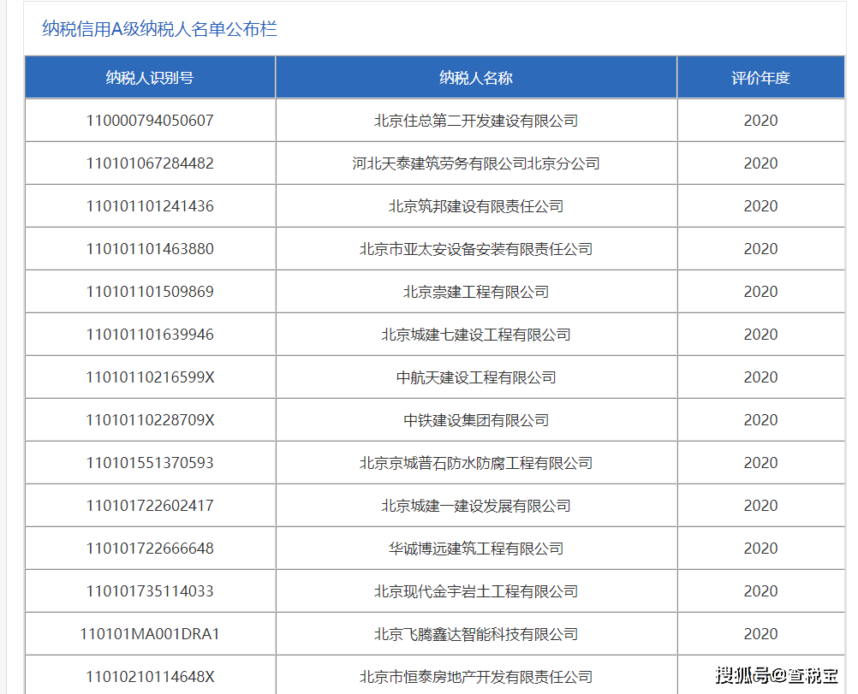The image size is (858, 694).
Task: Click year 2020 in 北京飞腾鑫达 row
Action: pos(760,634)
